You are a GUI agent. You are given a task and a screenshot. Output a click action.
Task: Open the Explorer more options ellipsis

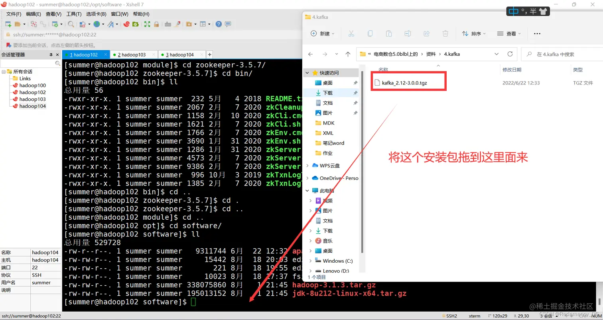(x=537, y=34)
